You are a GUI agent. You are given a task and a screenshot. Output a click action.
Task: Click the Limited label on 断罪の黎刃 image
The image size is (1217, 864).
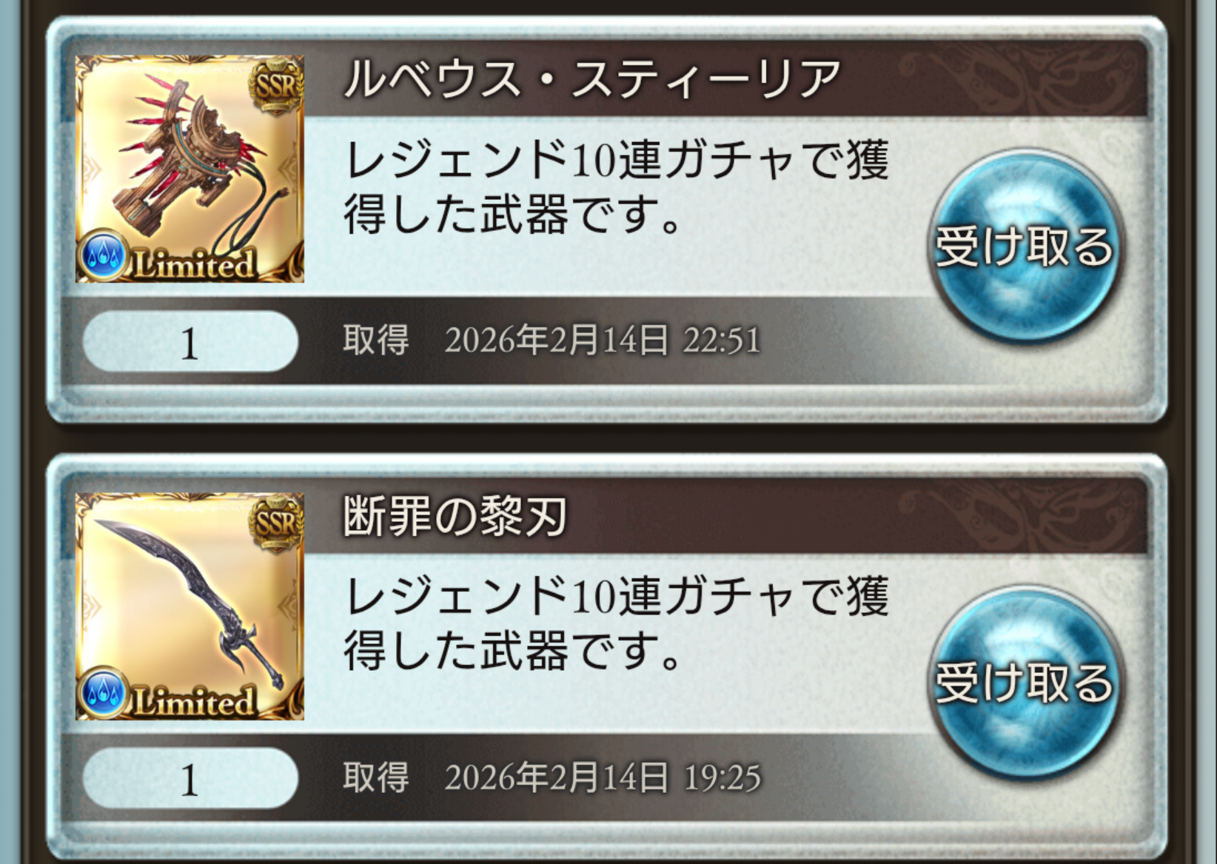pos(194,701)
